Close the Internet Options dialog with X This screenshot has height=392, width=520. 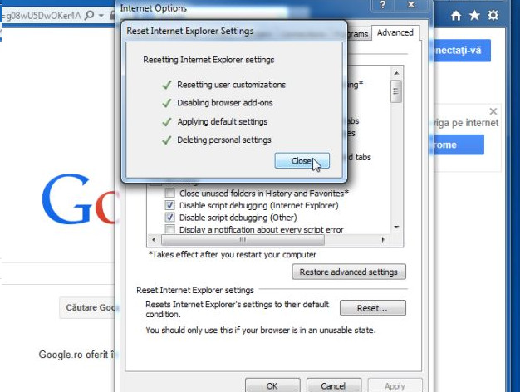coord(411,5)
